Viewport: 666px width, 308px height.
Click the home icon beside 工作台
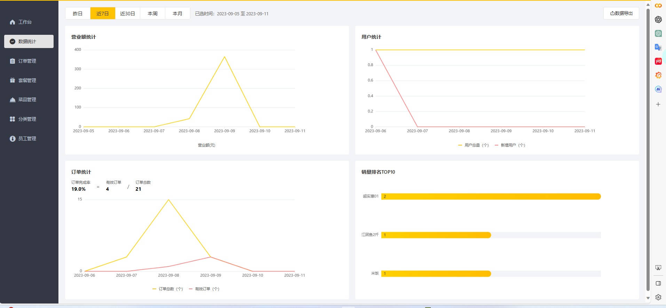coord(13,22)
